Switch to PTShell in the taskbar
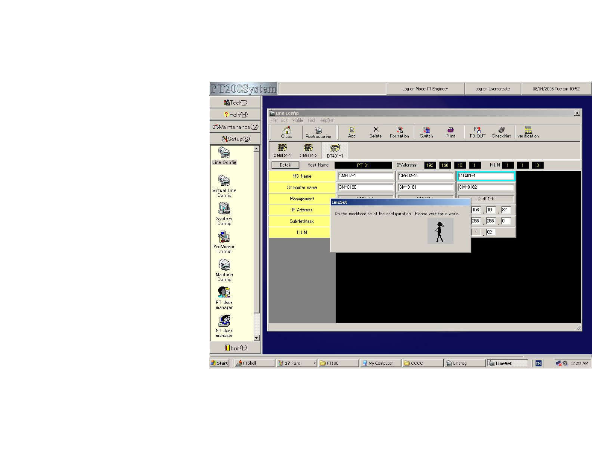Viewport: 612px width, 459px height. (x=255, y=363)
